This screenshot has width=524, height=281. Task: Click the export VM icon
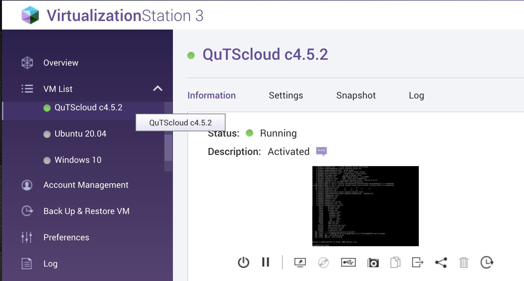tap(417, 262)
